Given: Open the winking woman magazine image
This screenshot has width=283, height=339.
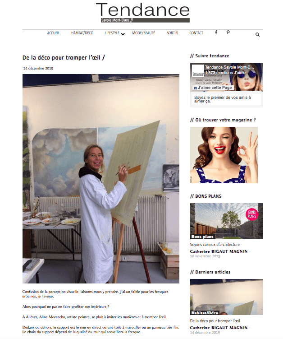Looking at the screenshot, I should click(224, 155).
